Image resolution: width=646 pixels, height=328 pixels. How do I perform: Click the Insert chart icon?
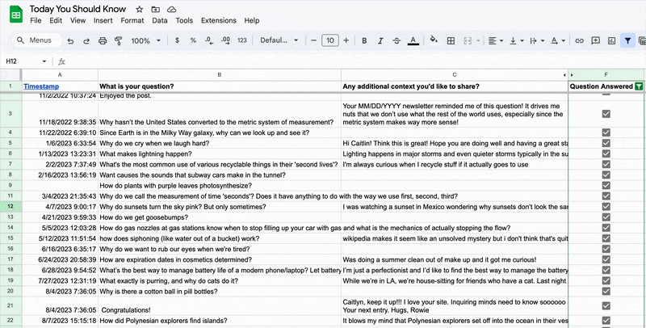(x=611, y=40)
